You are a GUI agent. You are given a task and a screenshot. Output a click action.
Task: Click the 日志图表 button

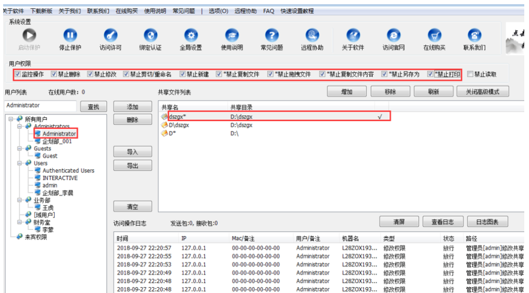click(487, 222)
